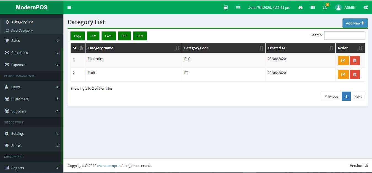The height and width of the screenshot is (173, 372).
Task: Delete the Electrnics category row
Action: (x=355, y=60)
